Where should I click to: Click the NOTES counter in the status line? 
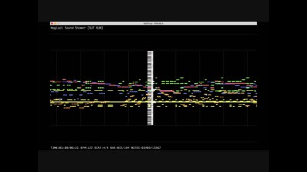tap(146, 148)
